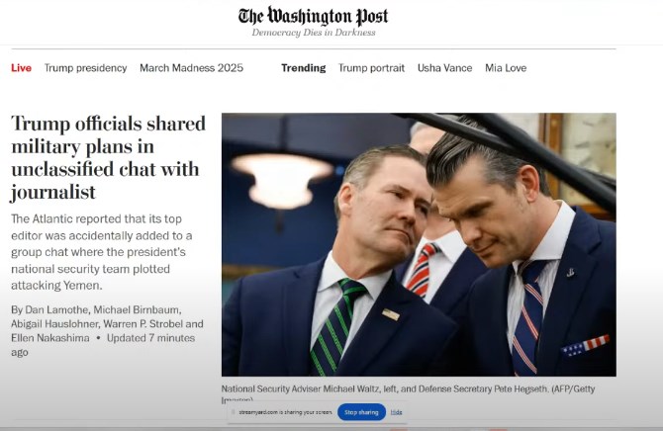663x431 pixels.
Task: Click the streamyard sharing indicator icon
Action: 233,411
